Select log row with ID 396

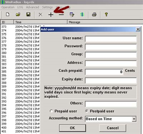[20, 113]
